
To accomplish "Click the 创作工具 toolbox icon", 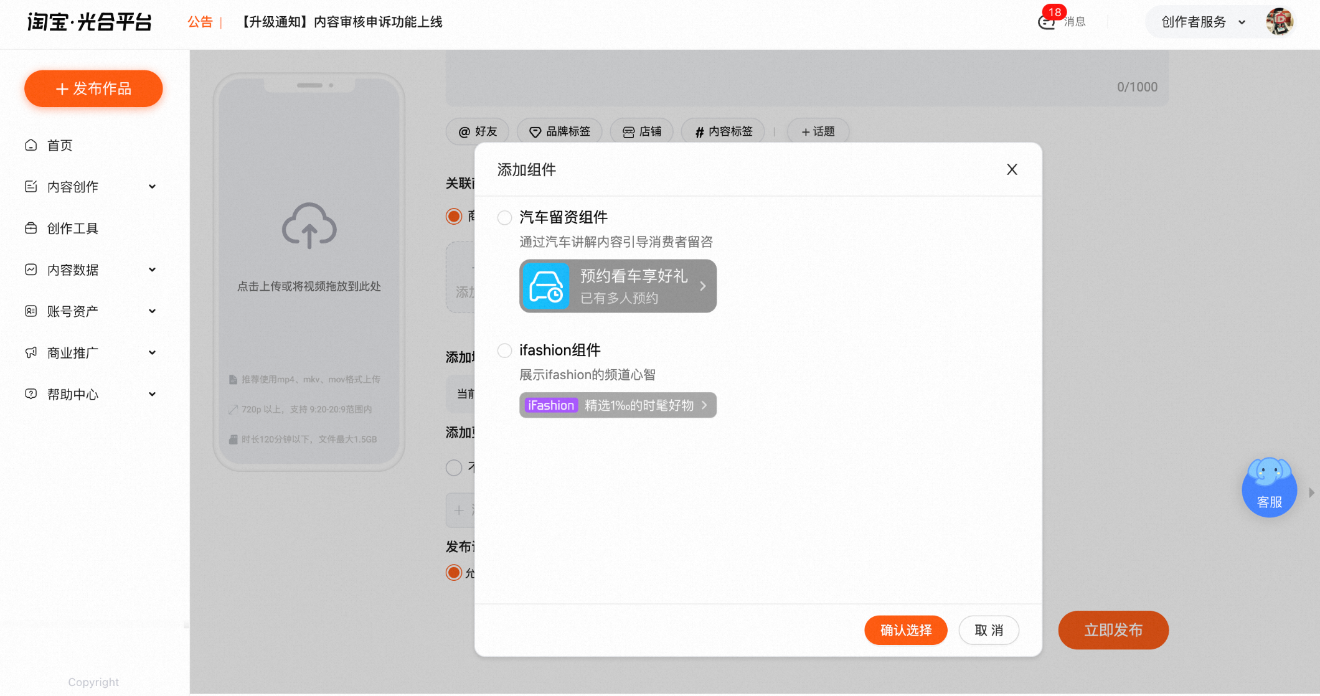I will coord(31,228).
